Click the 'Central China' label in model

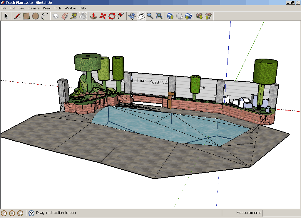coord(132,81)
